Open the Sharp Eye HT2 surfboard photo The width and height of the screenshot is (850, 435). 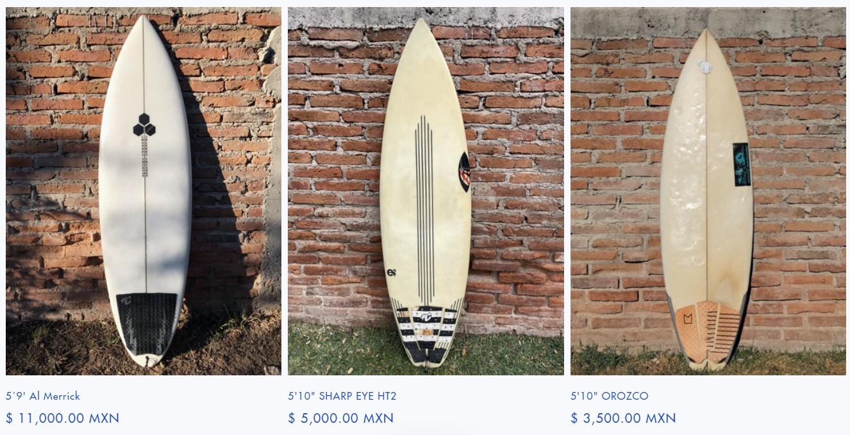pyautogui.click(x=426, y=191)
